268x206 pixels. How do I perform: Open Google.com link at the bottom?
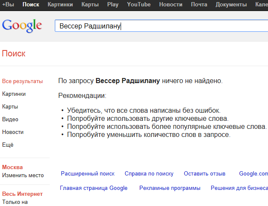(x=254, y=174)
